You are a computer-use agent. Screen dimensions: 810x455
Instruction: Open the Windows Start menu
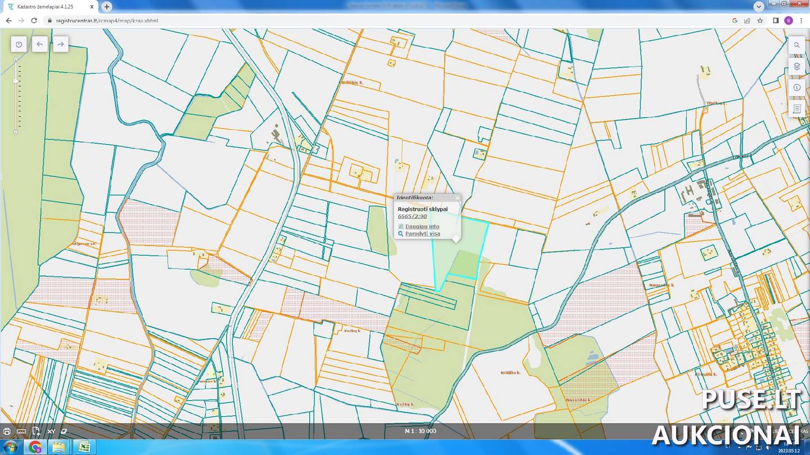point(11,447)
